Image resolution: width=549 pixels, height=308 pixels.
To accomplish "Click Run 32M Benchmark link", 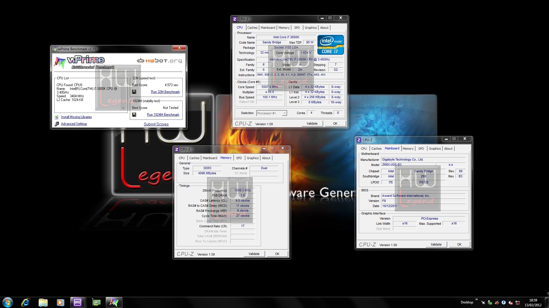I will (x=165, y=92).
